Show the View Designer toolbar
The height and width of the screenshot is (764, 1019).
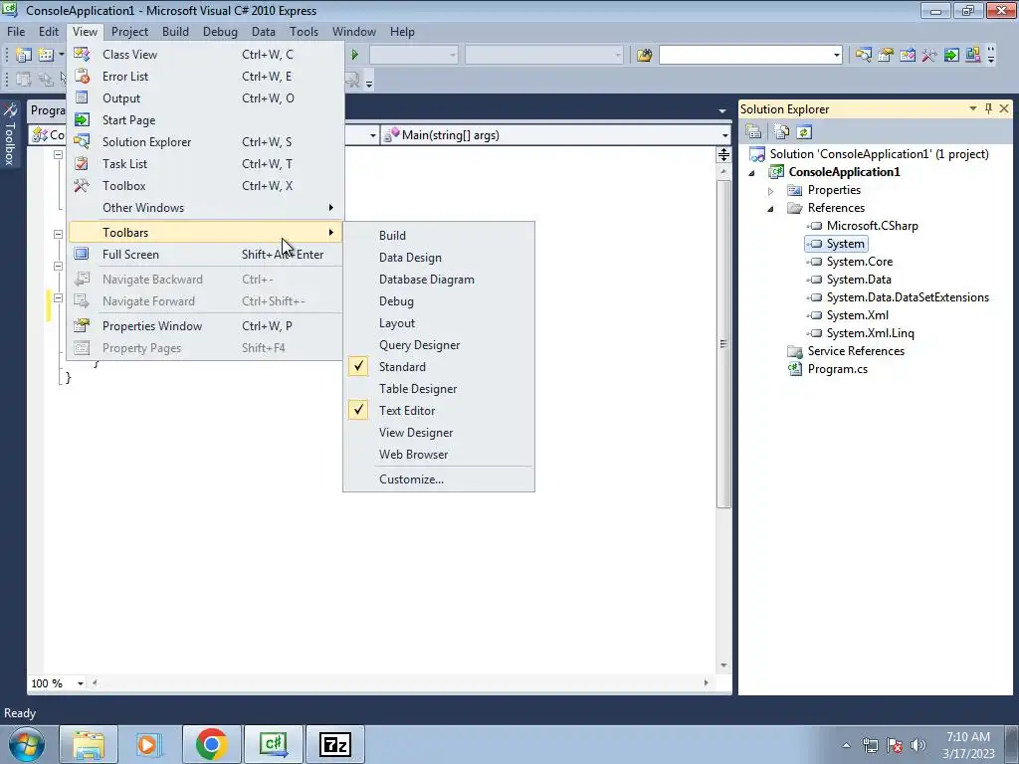439,433
